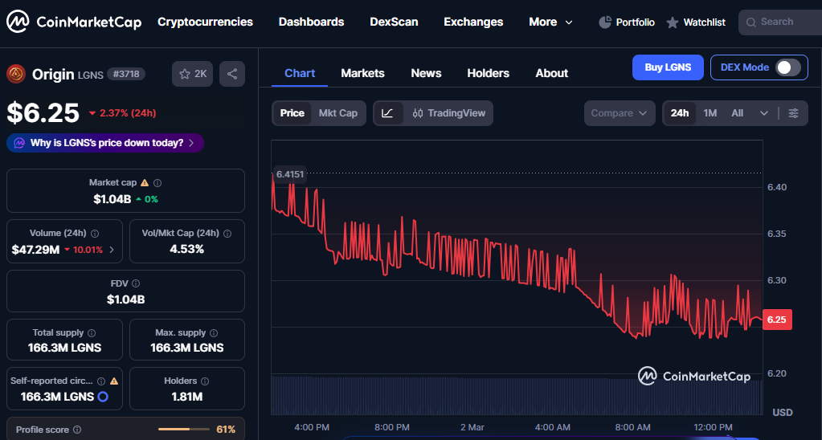
Task: Click the 61% profile score value
Action: (x=226, y=430)
